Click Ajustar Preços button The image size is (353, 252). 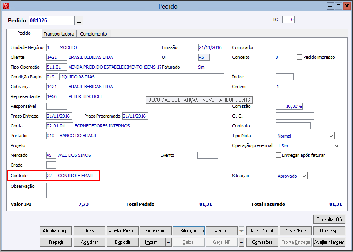pos(123,231)
